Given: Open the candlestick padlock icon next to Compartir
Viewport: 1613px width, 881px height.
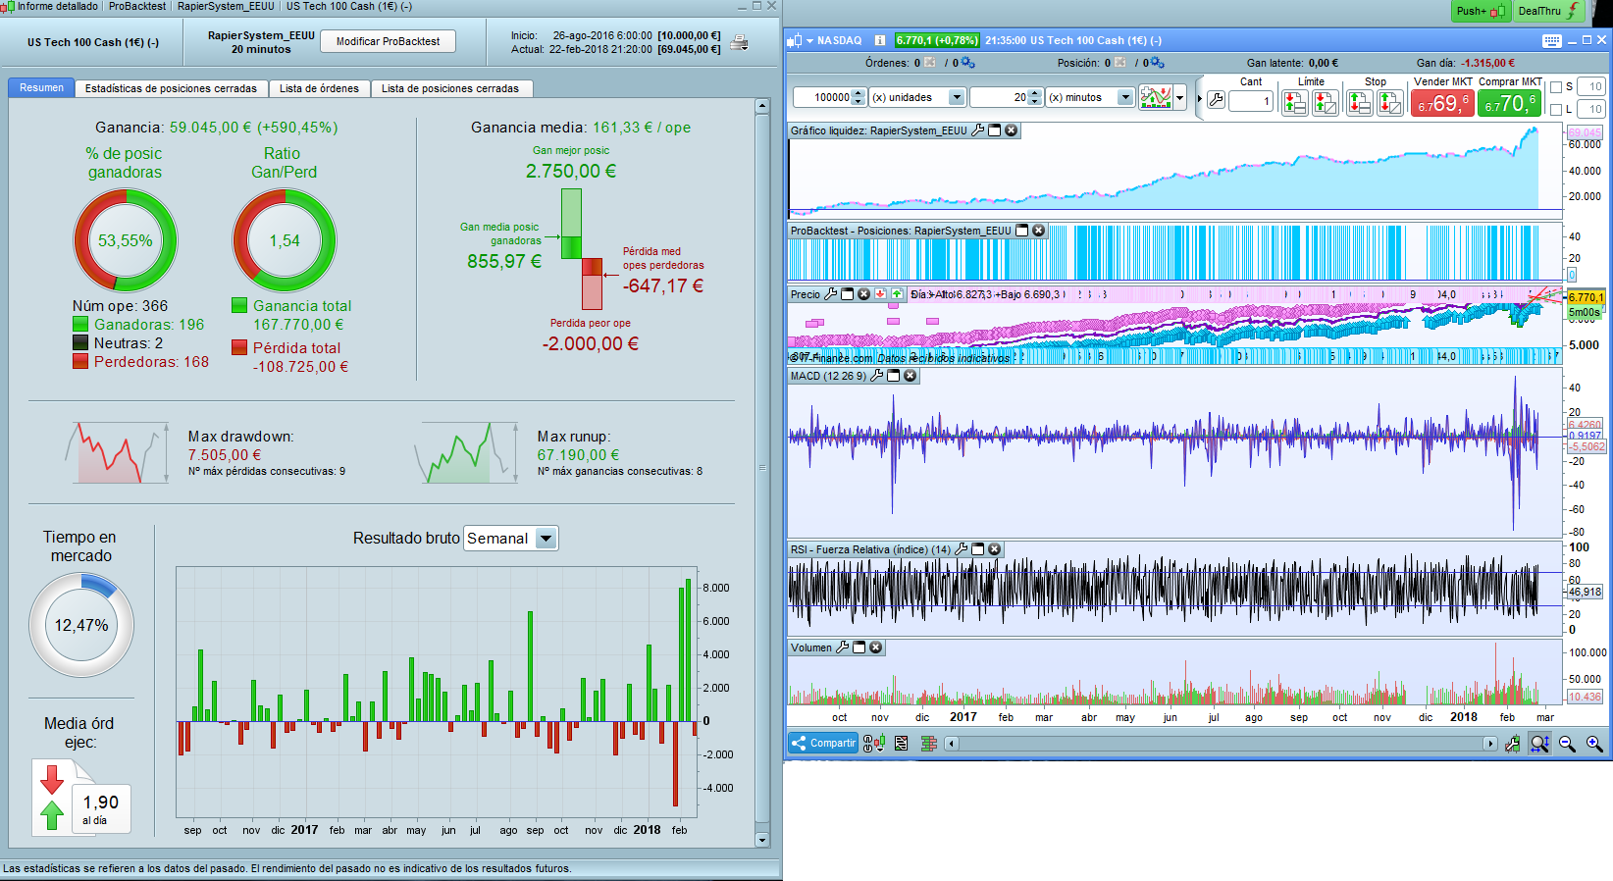Looking at the screenshot, I should pos(874,744).
